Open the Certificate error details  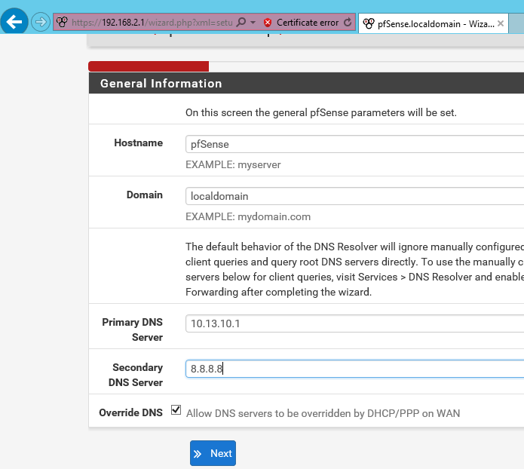(307, 23)
